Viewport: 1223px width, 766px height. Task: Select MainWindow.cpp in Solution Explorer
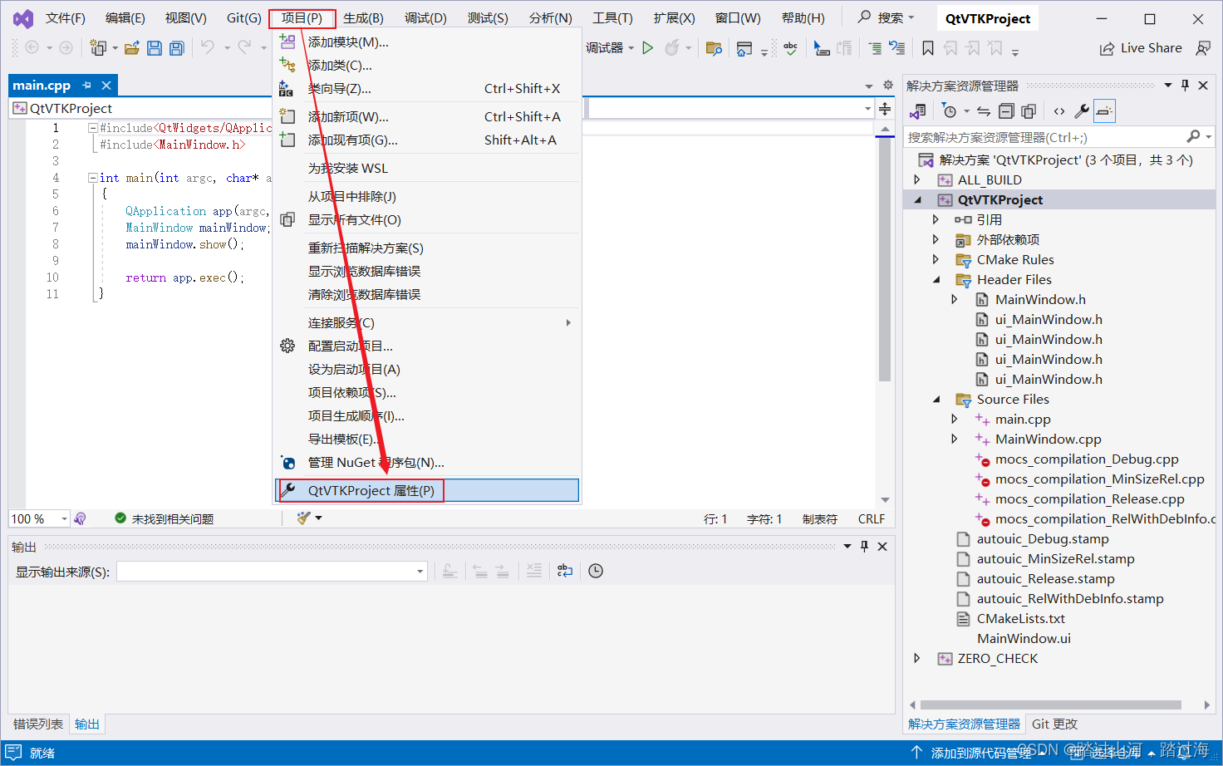1048,439
